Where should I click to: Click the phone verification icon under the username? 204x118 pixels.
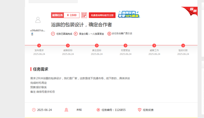(x=32, y=34)
